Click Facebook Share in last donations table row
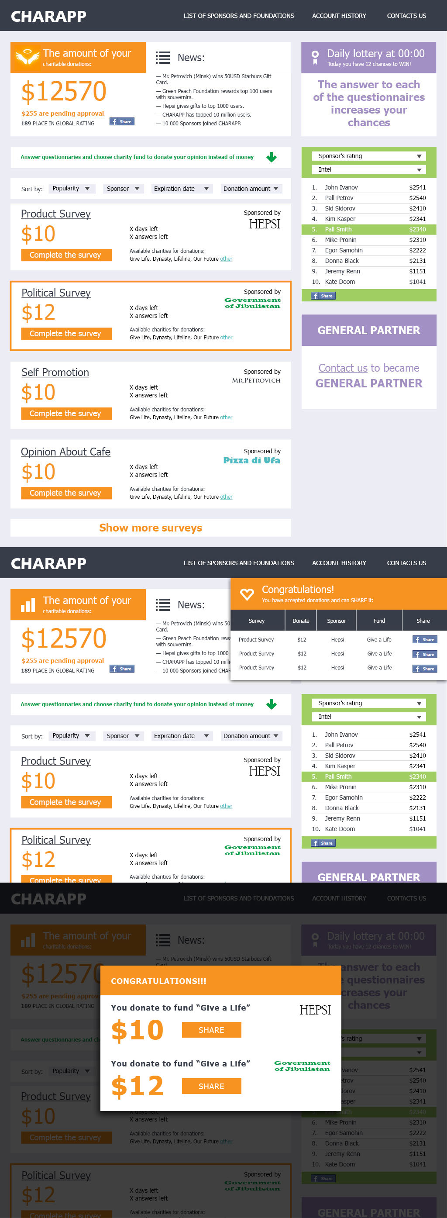 point(425,669)
